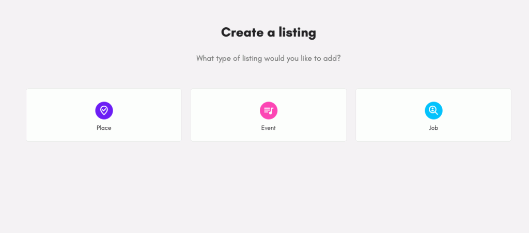
Task: Choose the Place listing type card
Action: pos(104,115)
